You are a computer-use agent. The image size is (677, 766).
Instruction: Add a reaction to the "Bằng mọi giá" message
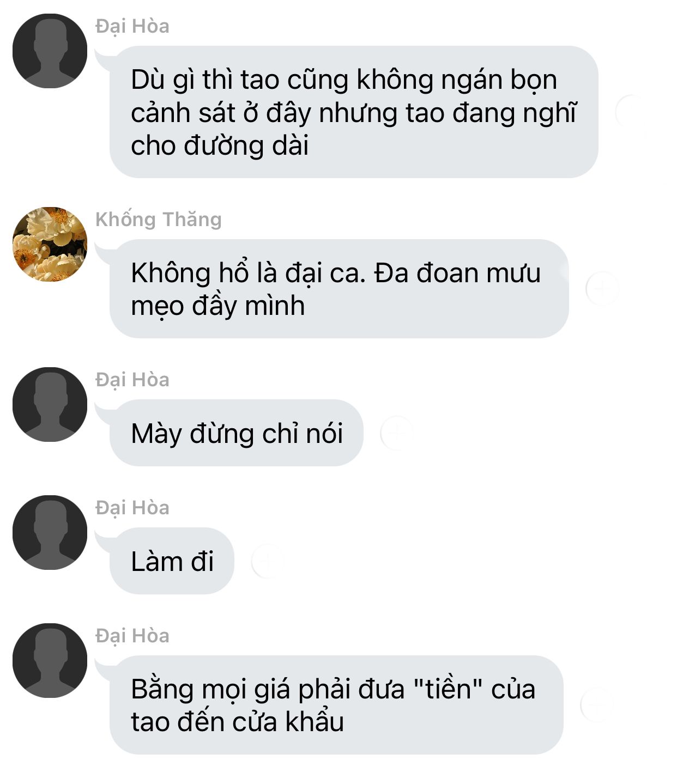coord(597,705)
